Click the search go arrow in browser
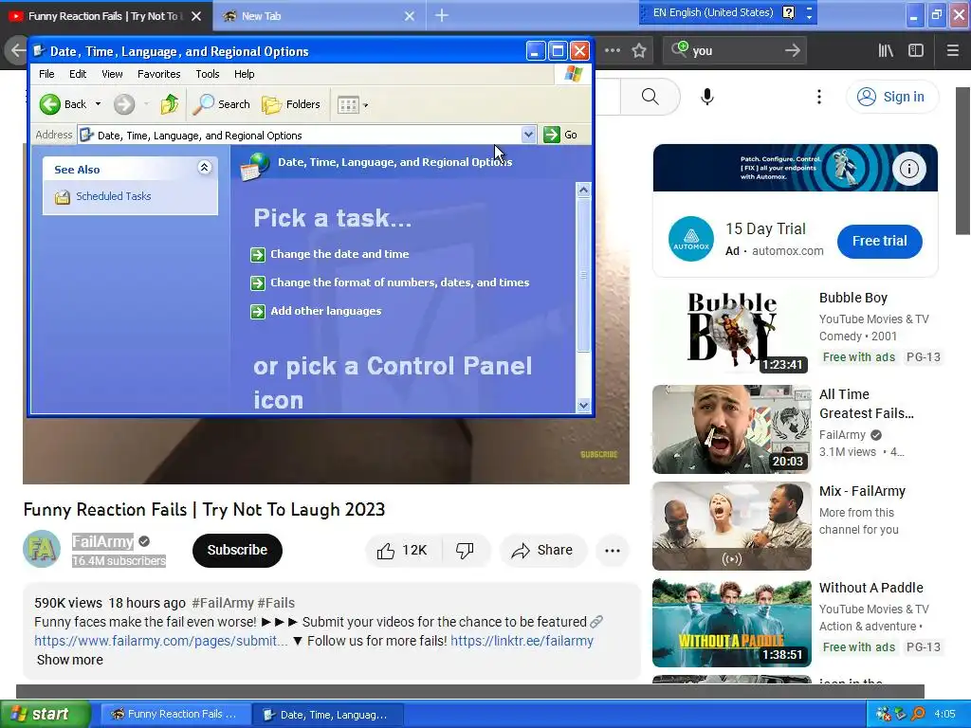Screen dimensions: 971x728 tap(792, 51)
